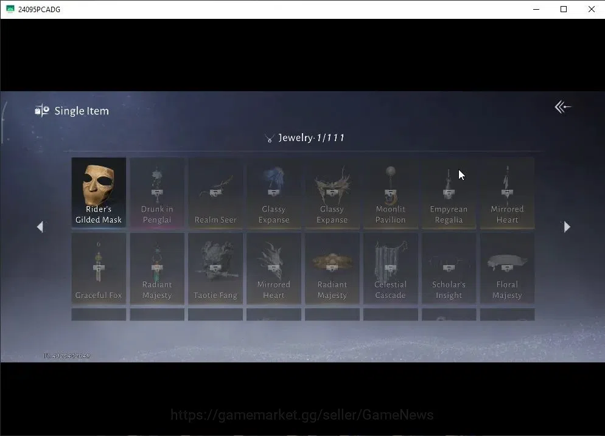Go to previous page with left arrow
This screenshot has width=605, height=436.
tap(40, 227)
